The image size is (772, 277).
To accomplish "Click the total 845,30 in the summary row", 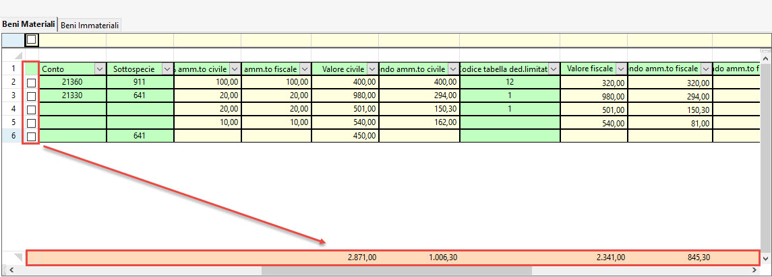I will coord(699,257).
